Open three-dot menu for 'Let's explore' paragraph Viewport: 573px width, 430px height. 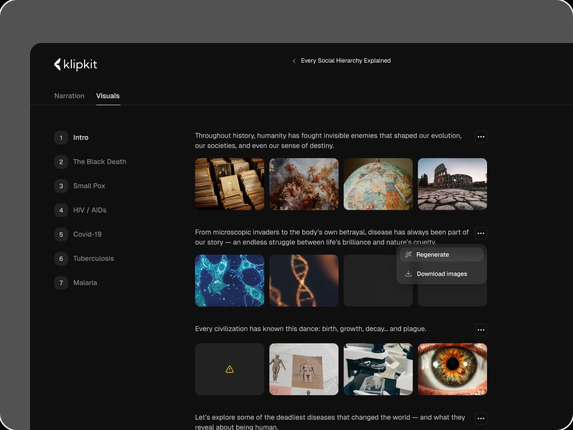pyautogui.click(x=481, y=419)
